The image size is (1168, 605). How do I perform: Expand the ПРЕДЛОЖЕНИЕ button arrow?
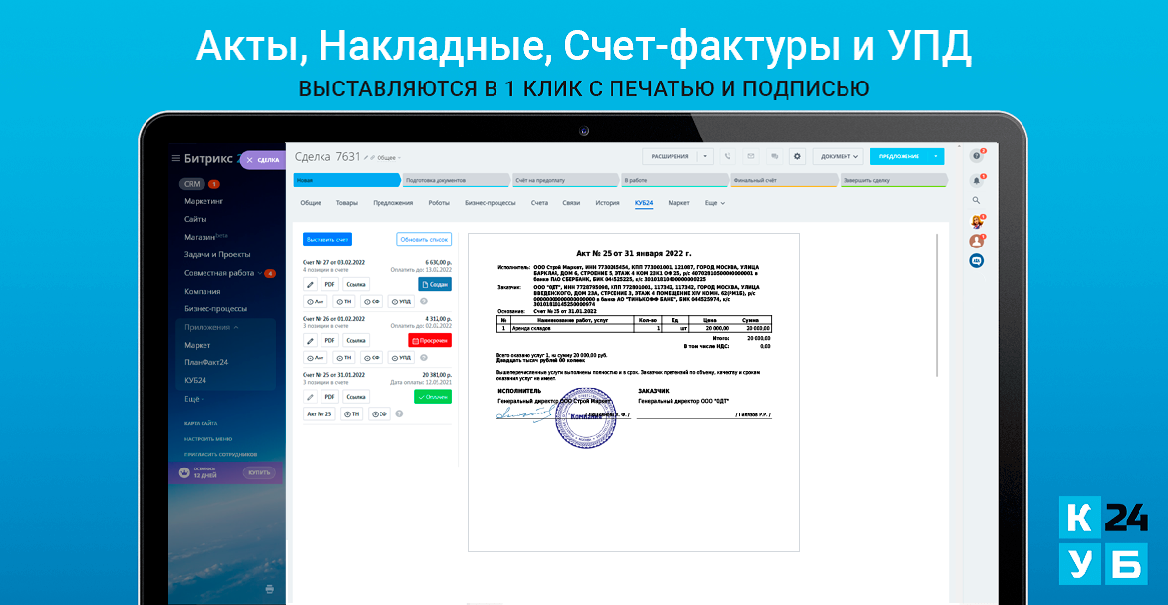(936, 156)
